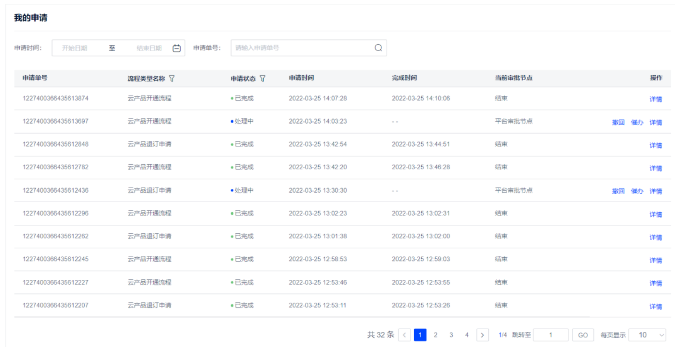Click order number 1227400366435612207
Viewport: 675px width, 347px height.
[x=55, y=305]
